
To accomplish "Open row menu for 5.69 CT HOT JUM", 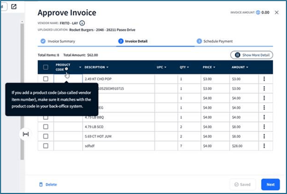I will point(264,136).
